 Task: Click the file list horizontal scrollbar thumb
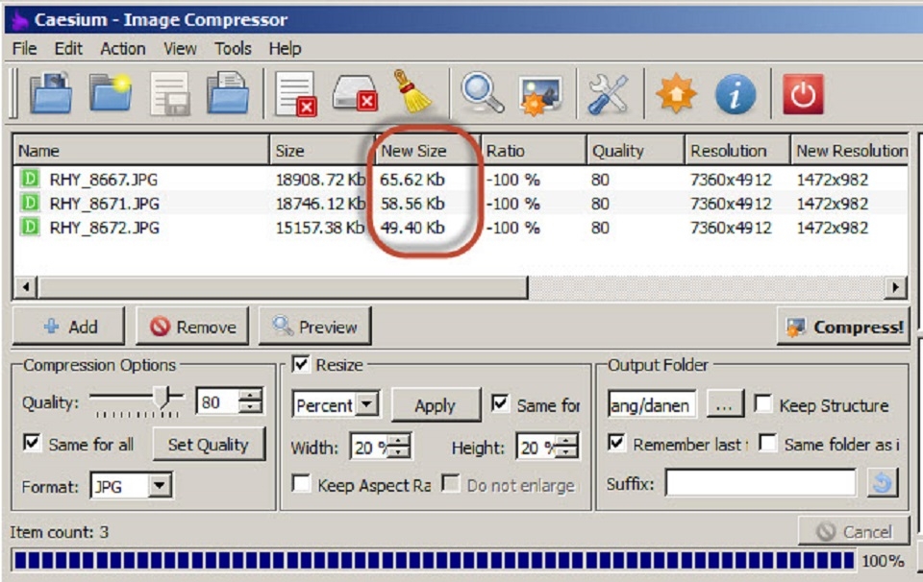point(283,287)
